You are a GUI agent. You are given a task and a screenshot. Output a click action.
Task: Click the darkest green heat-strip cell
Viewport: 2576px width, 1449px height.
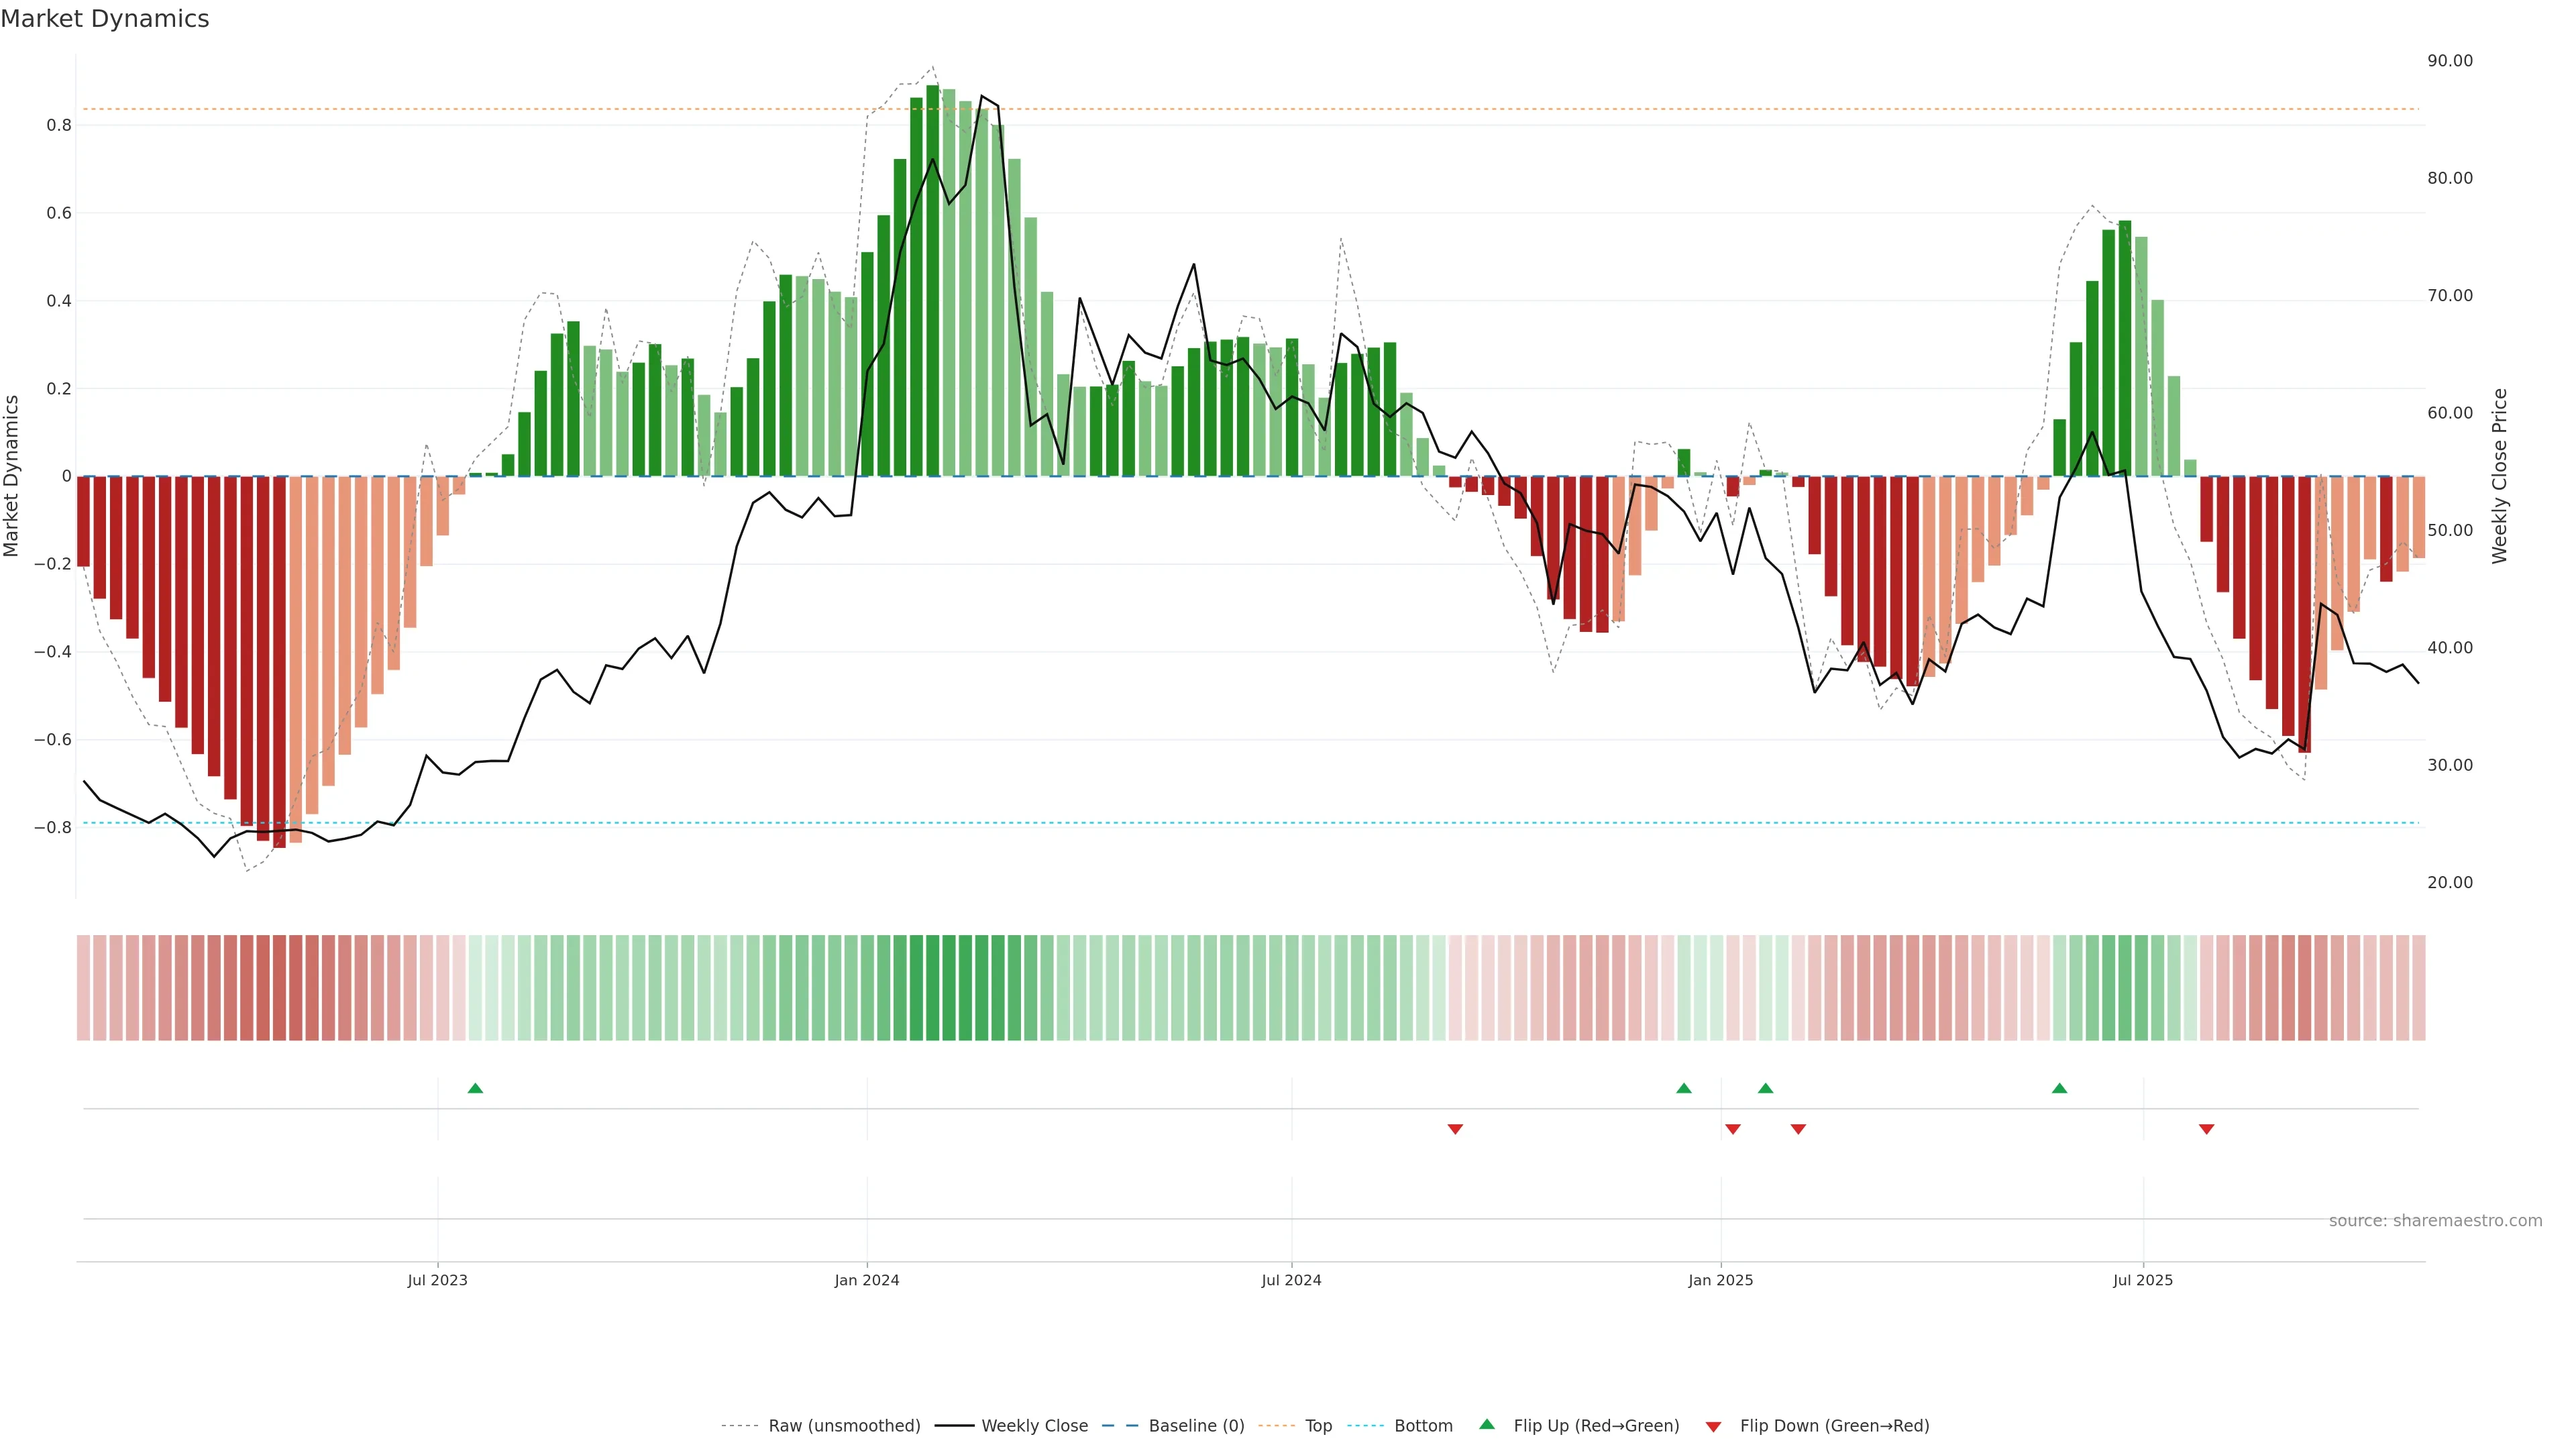[932, 988]
